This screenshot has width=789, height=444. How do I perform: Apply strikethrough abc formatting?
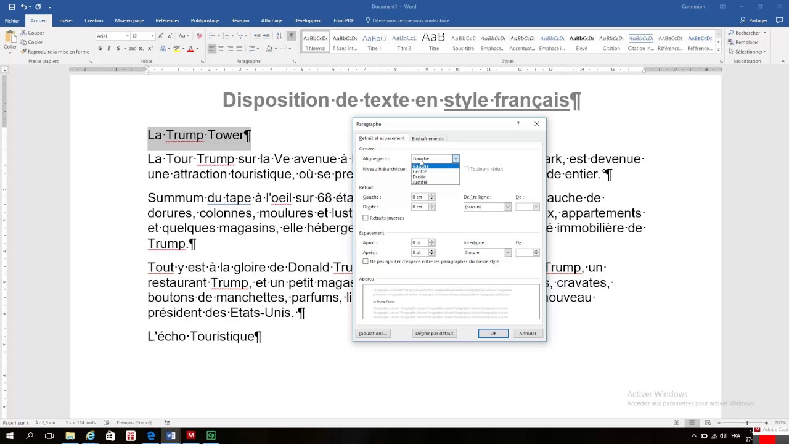click(132, 49)
